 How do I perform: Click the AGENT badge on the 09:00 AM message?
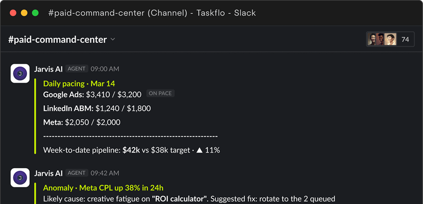[x=77, y=69]
